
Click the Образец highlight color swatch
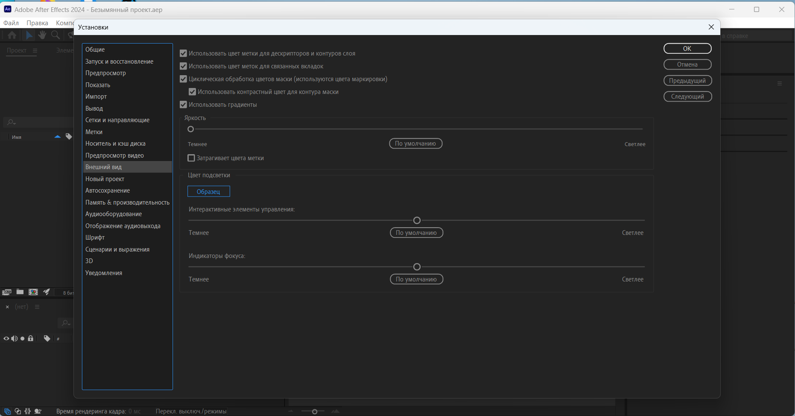208,191
